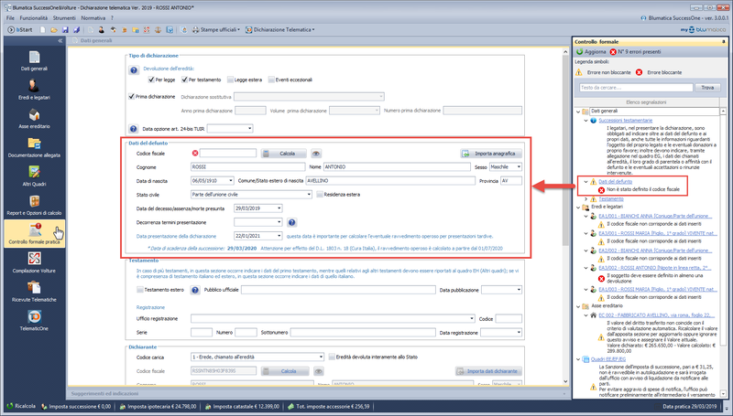Click help icon for Data opzione art. 24-bis
This screenshot has height=416, width=733.
pos(134,129)
